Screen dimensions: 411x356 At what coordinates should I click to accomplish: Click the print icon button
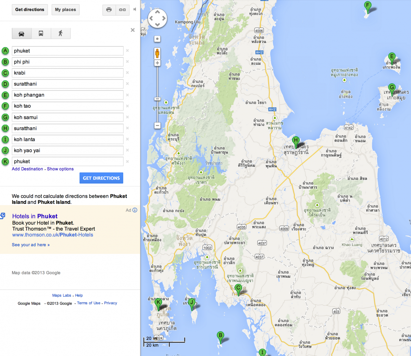(109, 10)
